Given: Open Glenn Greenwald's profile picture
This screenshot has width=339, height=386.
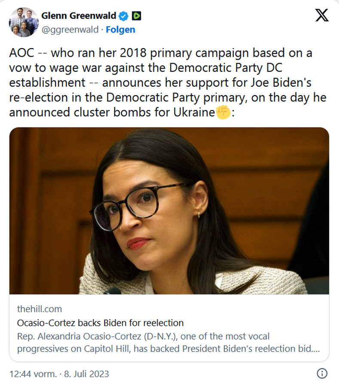Looking at the screenshot, I should point(24,22).
